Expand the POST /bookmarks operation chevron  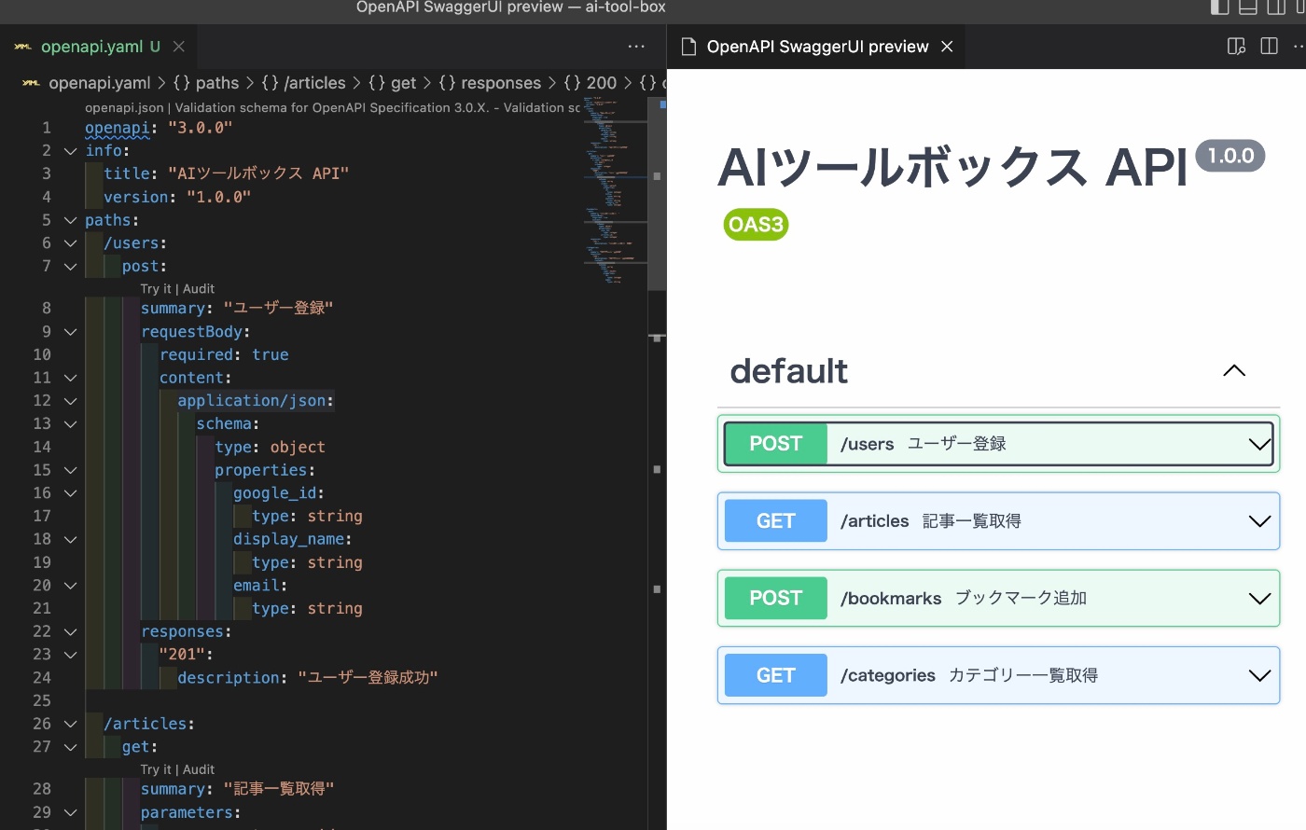(1259, 599)
